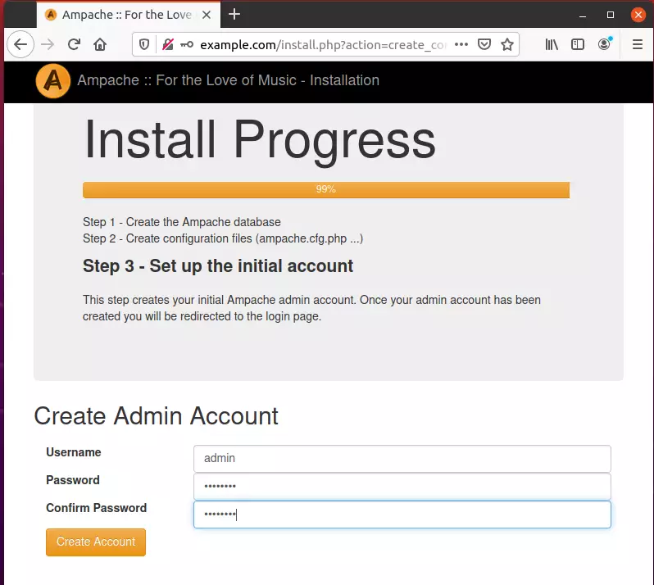Screen dimensions: 654x585
Task: Open the Firefox hamburger menu
Action: click(638, 44)
